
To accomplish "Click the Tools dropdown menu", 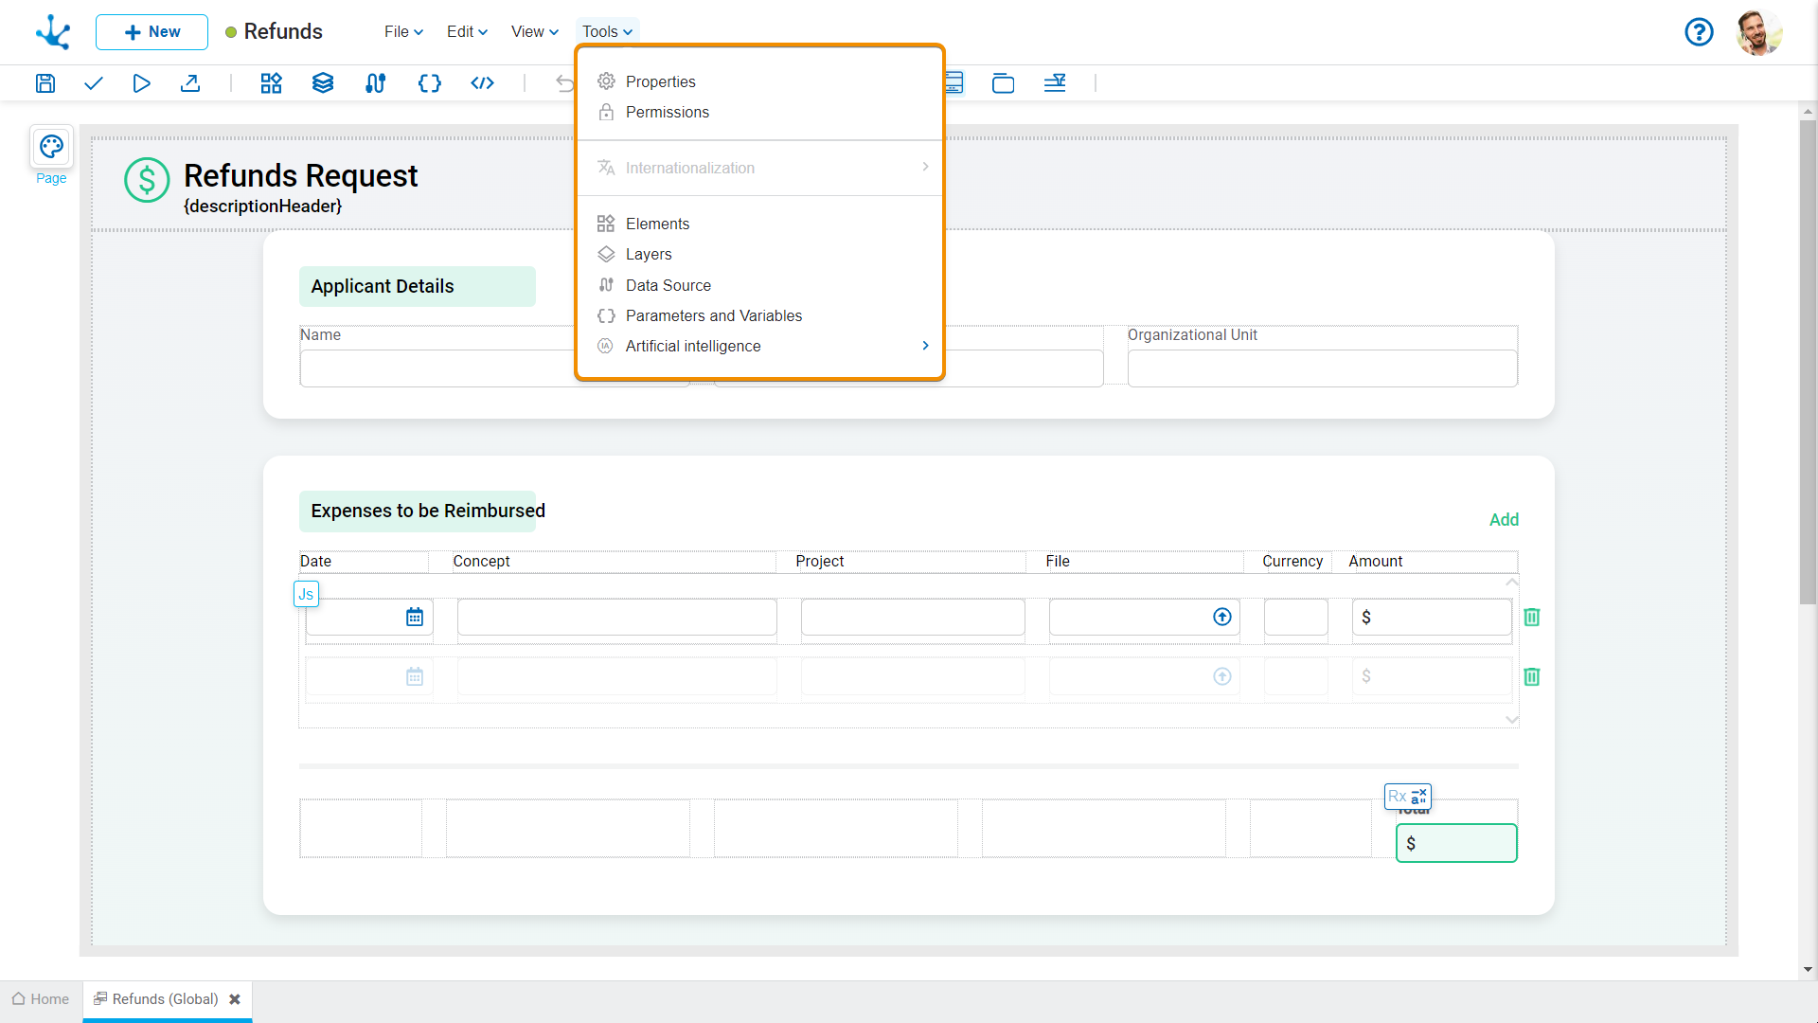I will tap(607, 31).
